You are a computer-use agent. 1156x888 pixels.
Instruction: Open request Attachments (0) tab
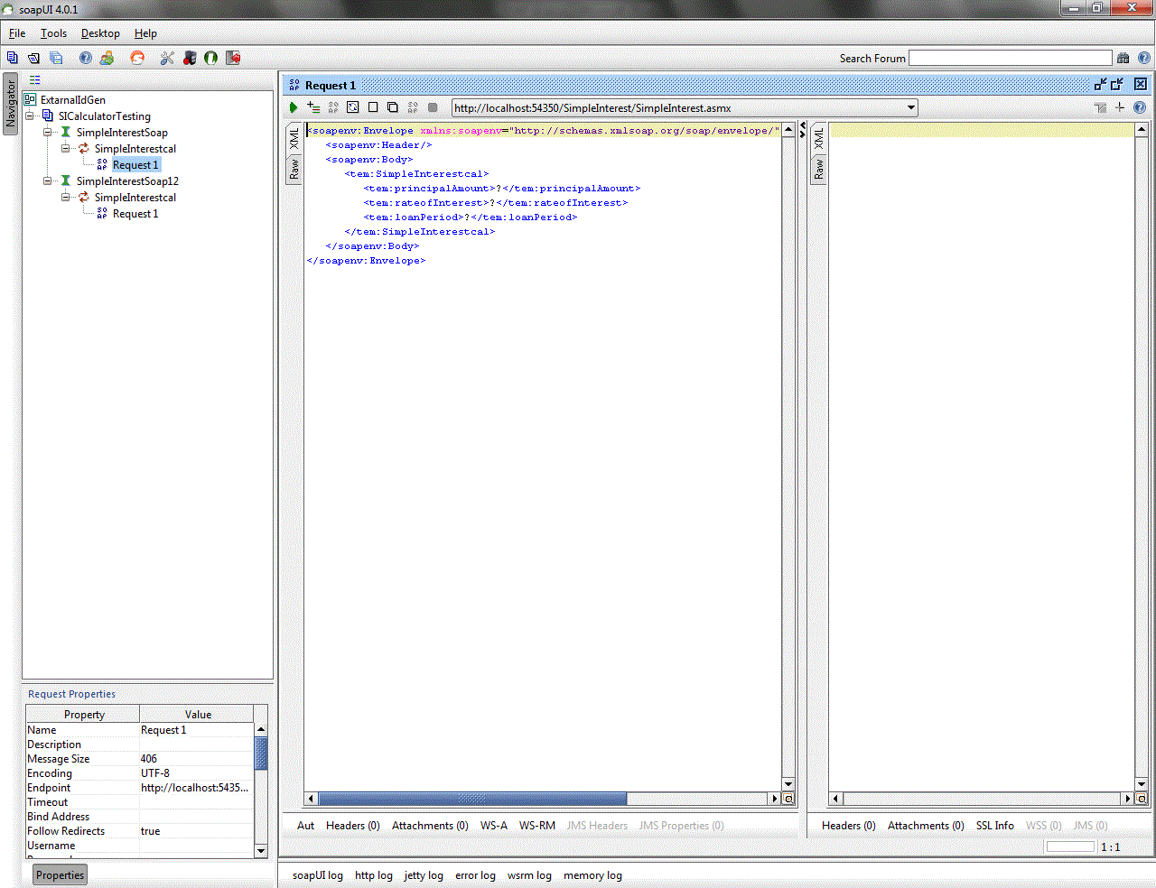430,826
